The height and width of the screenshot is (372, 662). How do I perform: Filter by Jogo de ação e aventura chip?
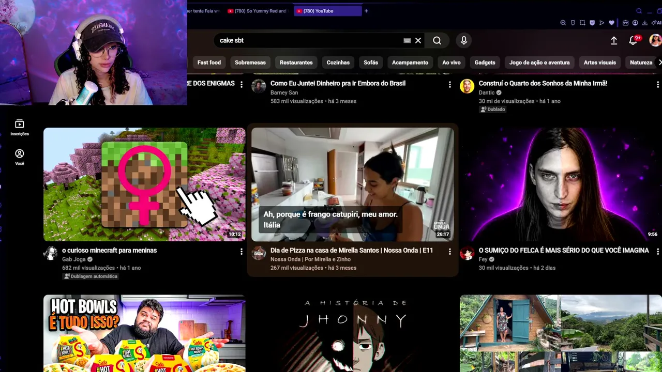pyautogui.click(x=539, y=63)
